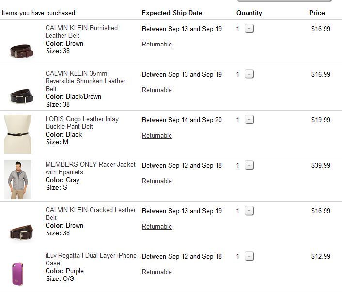Open the brown Burnished Leather Belt thumbnail
This screenshot has width=342, height=293.
21,50
